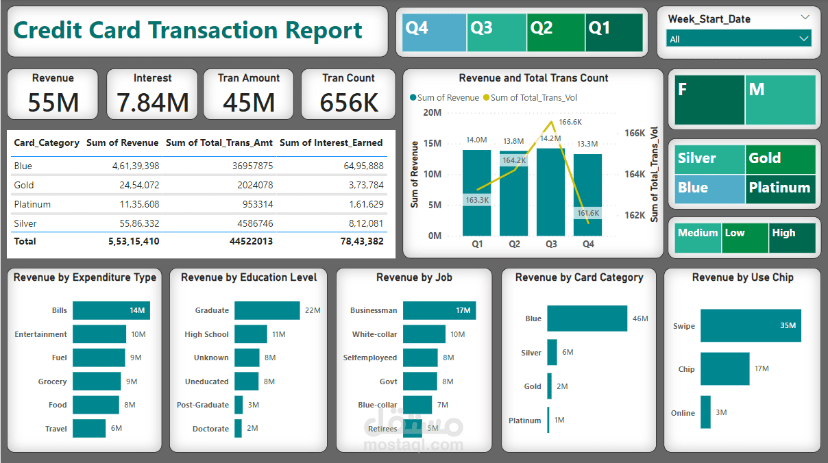This screenshot has width=828, height=463.
Task: Select the Platinum row in the table
Action: pyautogui.click(x=199, y=204)
